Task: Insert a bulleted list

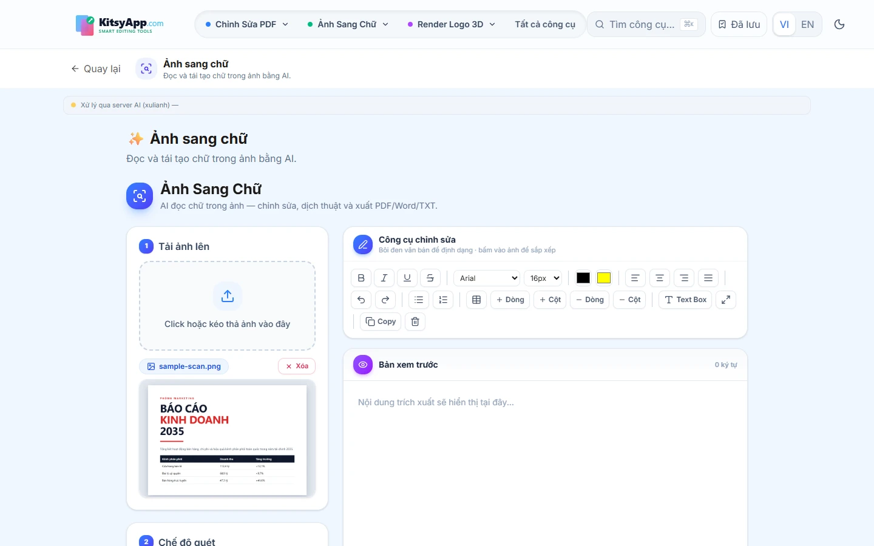Action: click(x=419, y=300)
